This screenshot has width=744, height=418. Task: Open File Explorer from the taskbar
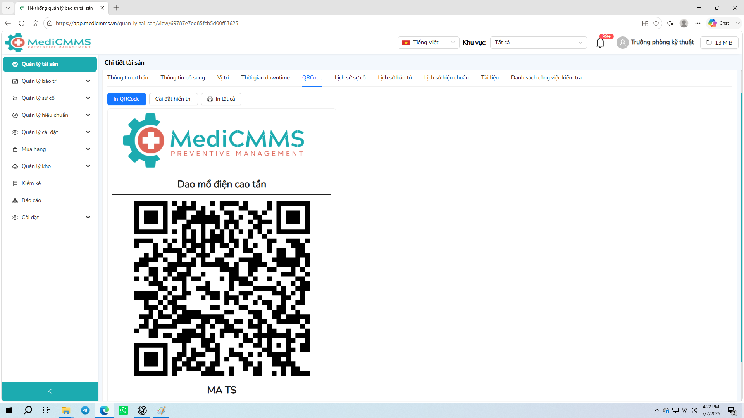point(66,410)
